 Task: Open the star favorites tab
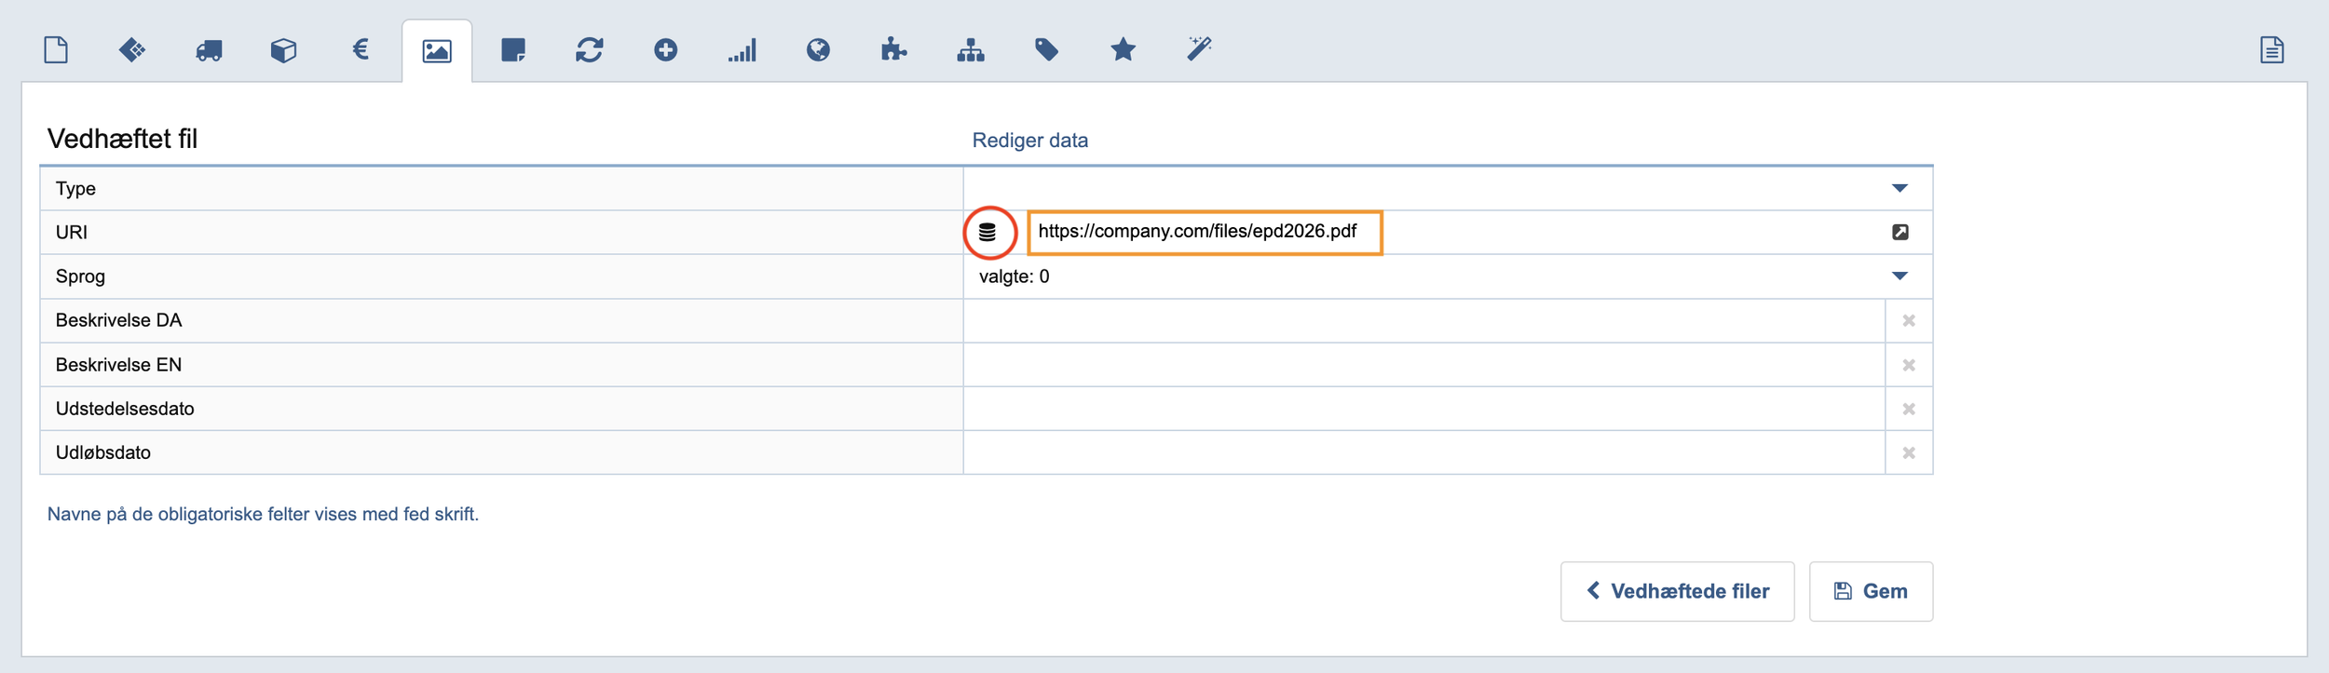click(1124, 49)
